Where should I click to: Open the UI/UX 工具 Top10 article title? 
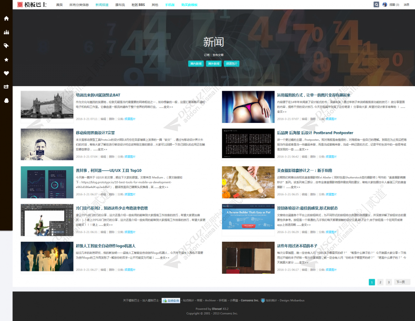(x=109, y=170)
